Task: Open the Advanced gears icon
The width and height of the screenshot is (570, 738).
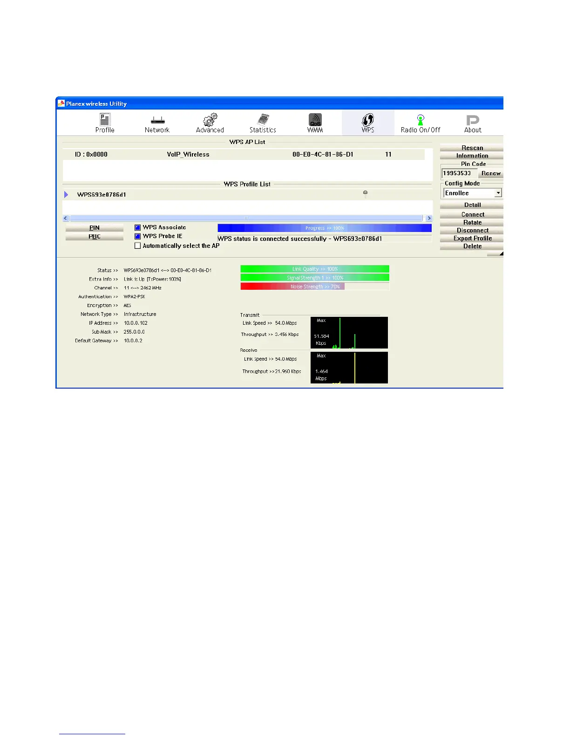Action: pos(210,120)
